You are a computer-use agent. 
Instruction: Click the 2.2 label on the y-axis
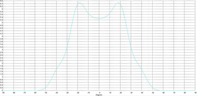(x=1, y=61)
